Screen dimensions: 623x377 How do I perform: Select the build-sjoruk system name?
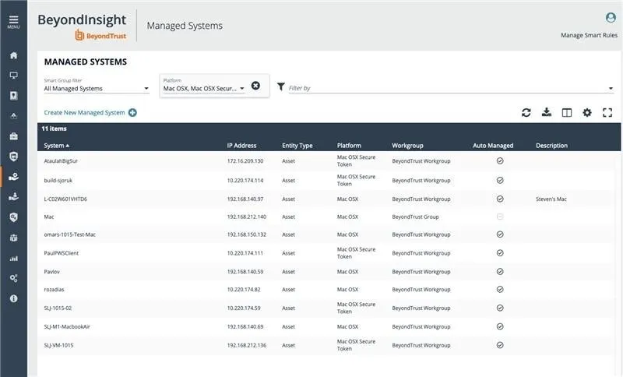click(x=58, y=181)
